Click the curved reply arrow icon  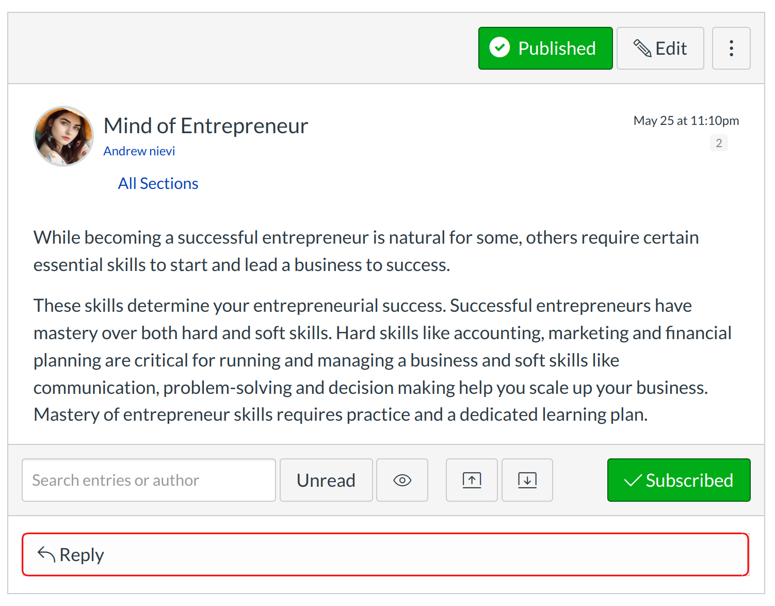pos(46,555)
